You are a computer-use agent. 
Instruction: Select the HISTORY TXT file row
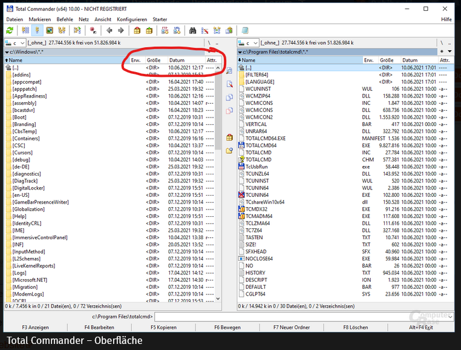click(x=345, y=273)
